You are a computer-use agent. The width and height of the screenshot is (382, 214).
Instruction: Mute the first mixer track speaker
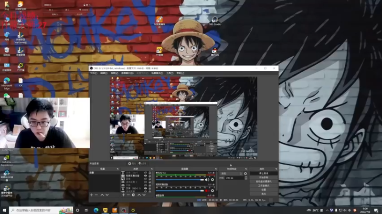click(207, 180)
